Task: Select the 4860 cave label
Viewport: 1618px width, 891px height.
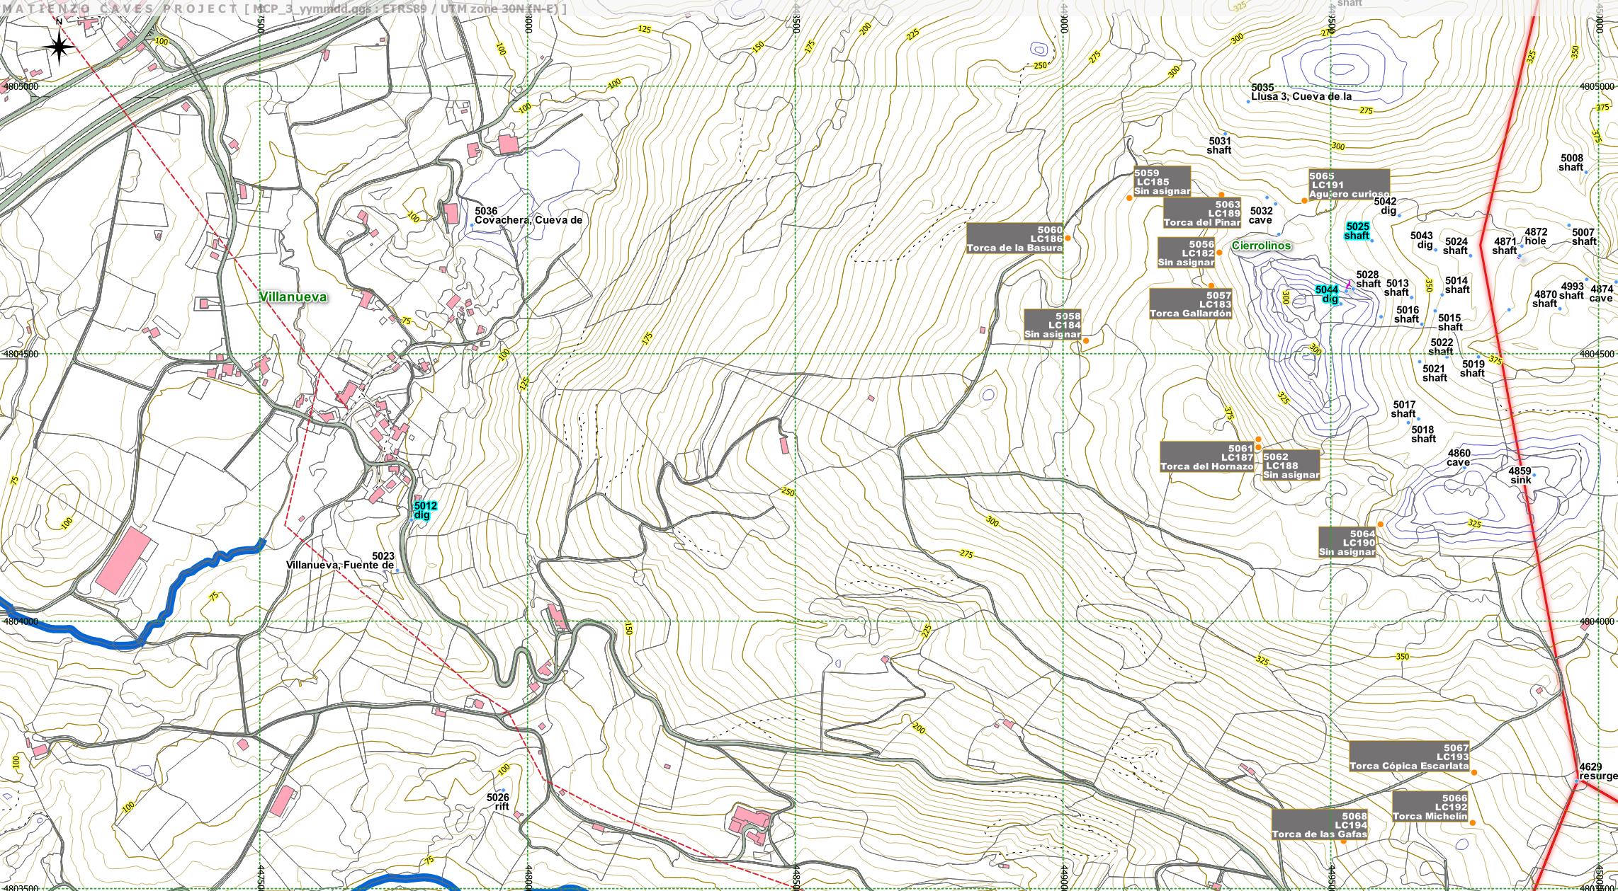Action: pyautogui.click(x=1459, y=457)
